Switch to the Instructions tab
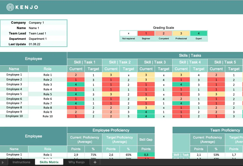This screenshot has height=166, width=243. point(21,162)
